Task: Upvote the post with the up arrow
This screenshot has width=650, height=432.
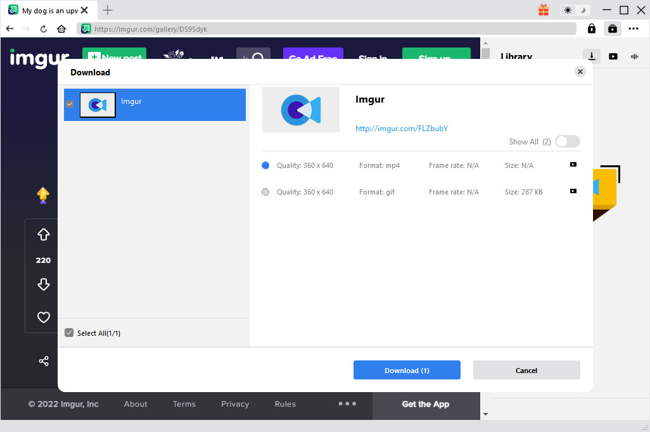Action: [x=42, y=234]
